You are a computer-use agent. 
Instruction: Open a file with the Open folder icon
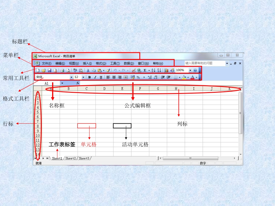pyautogui.click(x=44, y=70)
